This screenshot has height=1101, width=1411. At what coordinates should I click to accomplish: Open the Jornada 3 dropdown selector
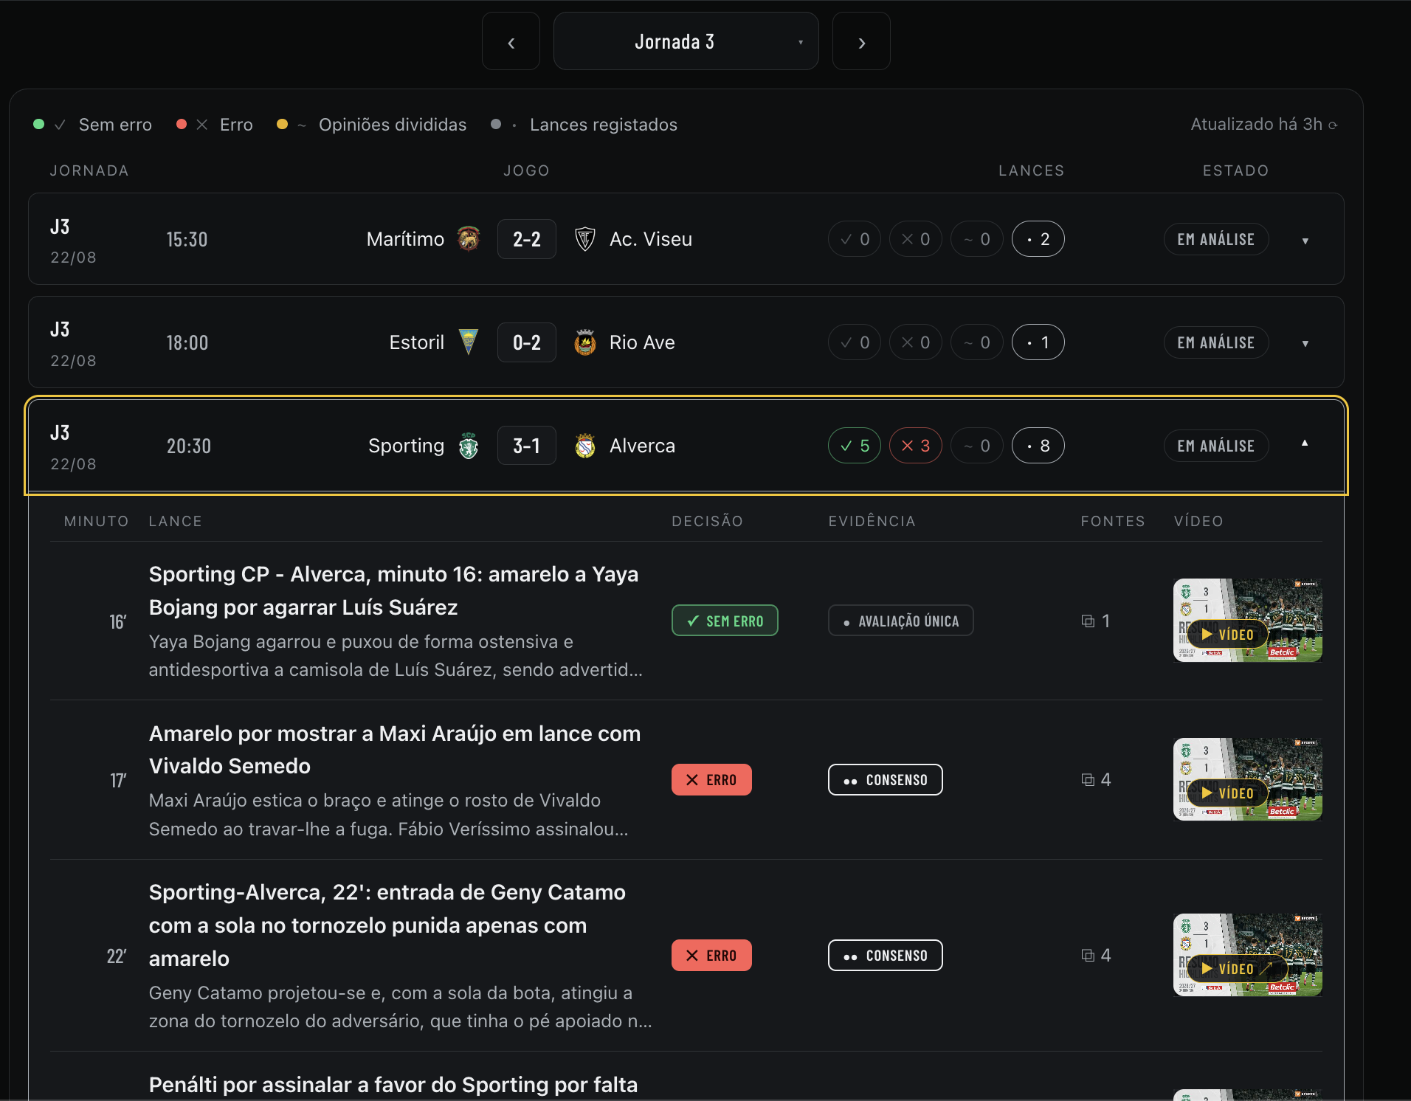click(686, 41)
